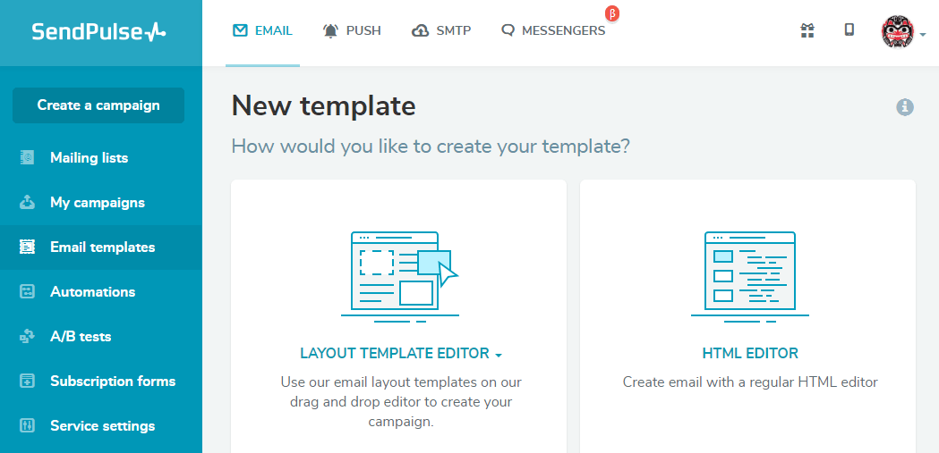
Task: Open the mobile phone icon in header
Action: click(849, 29)
